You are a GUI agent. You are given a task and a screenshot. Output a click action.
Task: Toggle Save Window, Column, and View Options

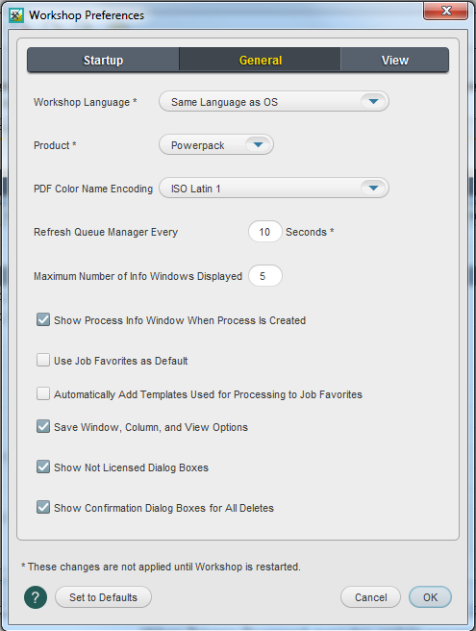coord(43,426)
